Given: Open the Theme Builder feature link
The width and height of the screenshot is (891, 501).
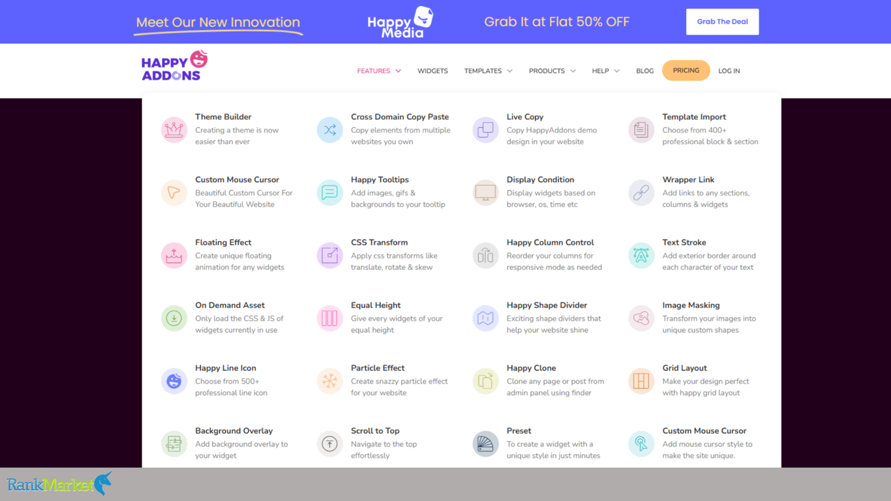Looking at the screenshot, I should (223, 117).
